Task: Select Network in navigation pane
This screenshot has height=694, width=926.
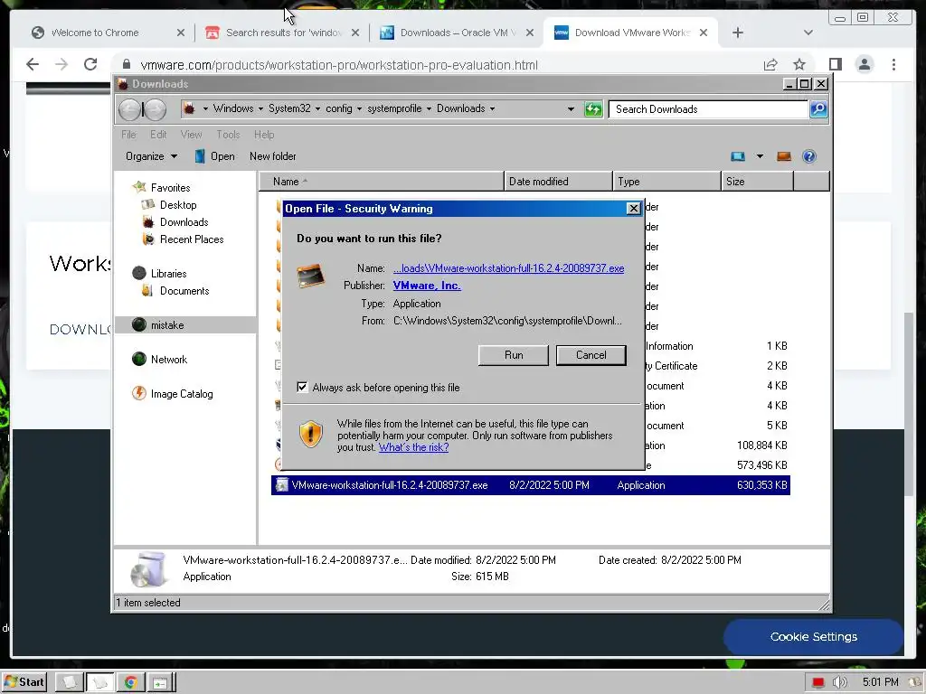Action: tap(168, 360)
